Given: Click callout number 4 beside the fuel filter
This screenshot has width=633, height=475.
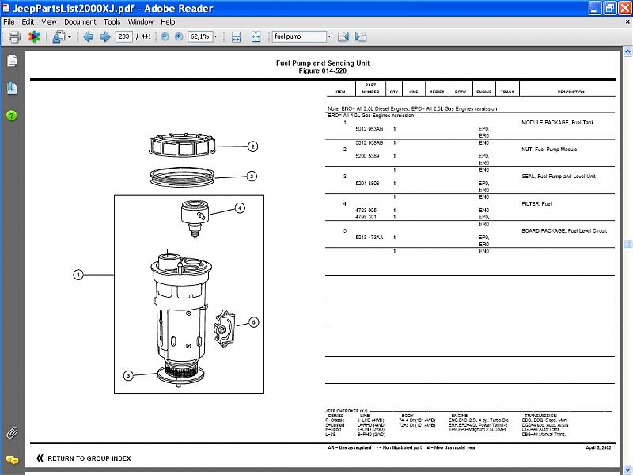Looking at the screenshot, I should [x=240, y=208].
